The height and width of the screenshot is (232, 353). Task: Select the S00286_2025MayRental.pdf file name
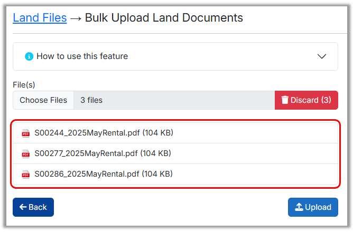[x=87, y=173]
